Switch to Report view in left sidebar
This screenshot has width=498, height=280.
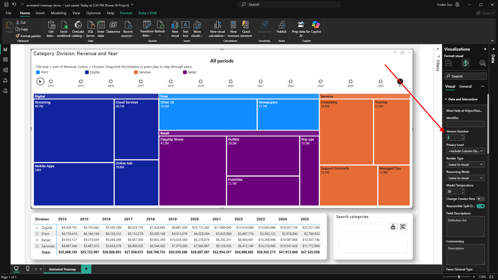(x=5, y=49)
